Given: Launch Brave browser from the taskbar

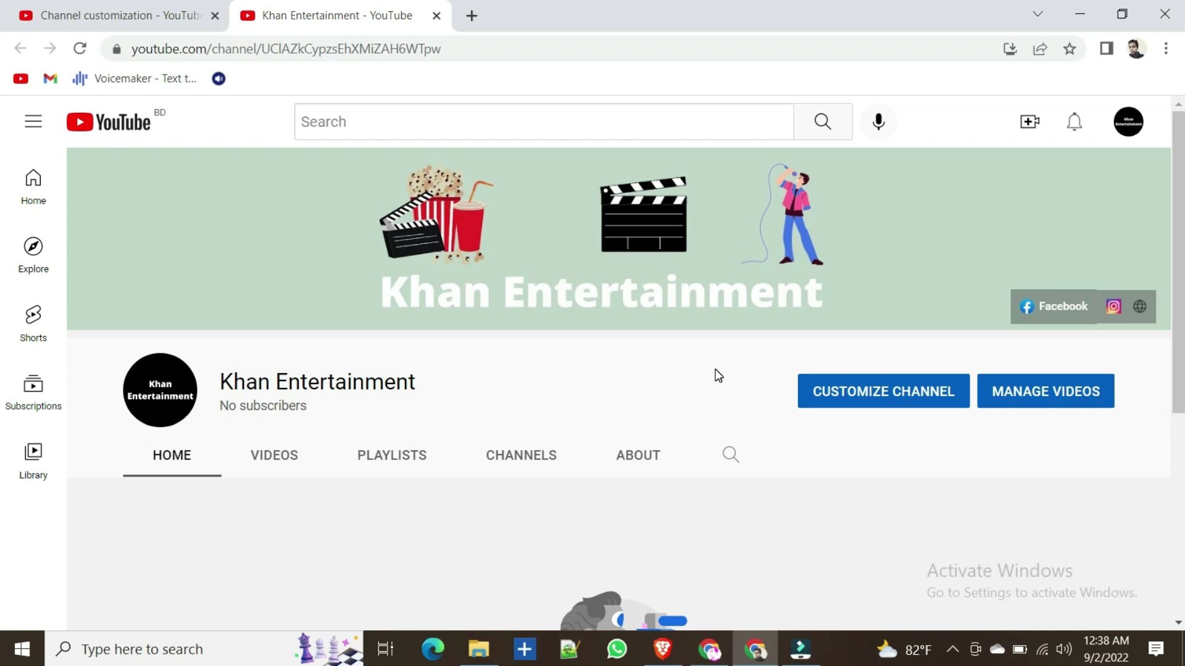Looking at the screenshot, I should [x=663, y=649].
